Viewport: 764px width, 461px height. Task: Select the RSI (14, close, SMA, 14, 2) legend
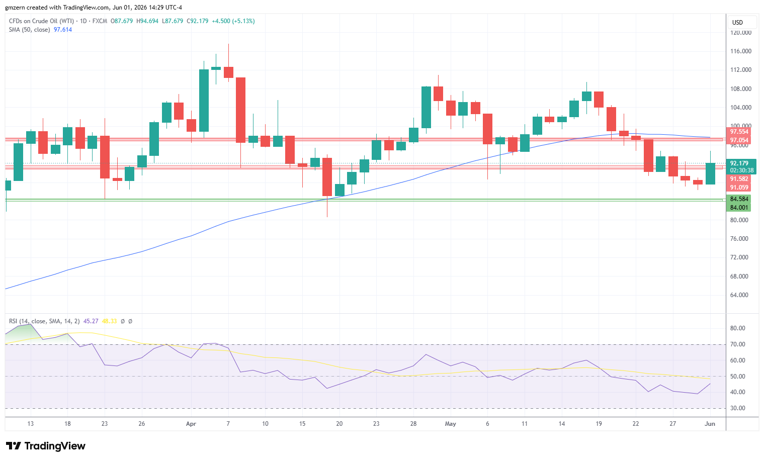(x=44, y=321)
